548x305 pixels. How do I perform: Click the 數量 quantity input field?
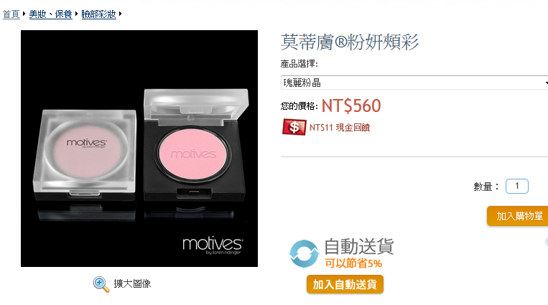517,186
